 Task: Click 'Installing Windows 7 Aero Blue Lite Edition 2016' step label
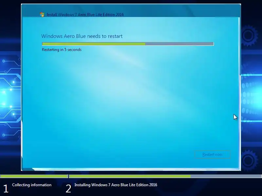click(x=116, y=185)
